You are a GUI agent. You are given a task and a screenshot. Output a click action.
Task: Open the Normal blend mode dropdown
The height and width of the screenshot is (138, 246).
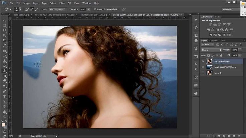(211, 50)
